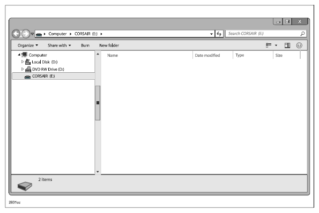Sort by the Date modified column
Viewport: 319px width, 213px height.
coord(207,55)
